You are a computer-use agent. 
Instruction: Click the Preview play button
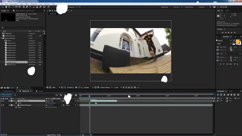click(x=229, y=32)
